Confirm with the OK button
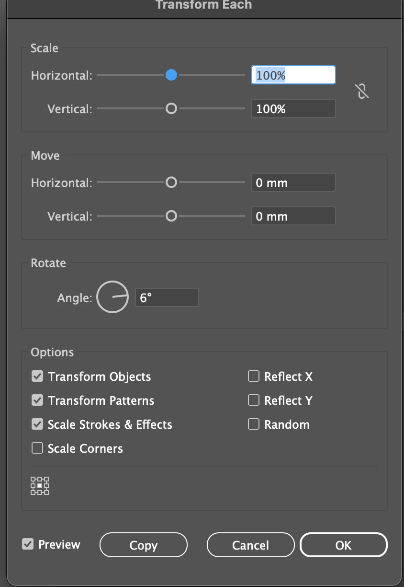This screenshot has width=404, height=587. click(343, 545)
